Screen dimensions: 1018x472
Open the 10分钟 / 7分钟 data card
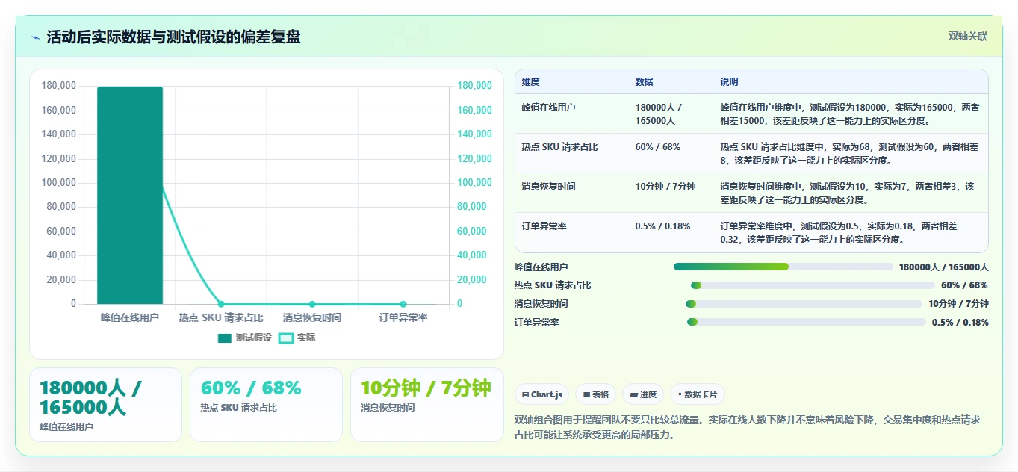tap(426, 405)
